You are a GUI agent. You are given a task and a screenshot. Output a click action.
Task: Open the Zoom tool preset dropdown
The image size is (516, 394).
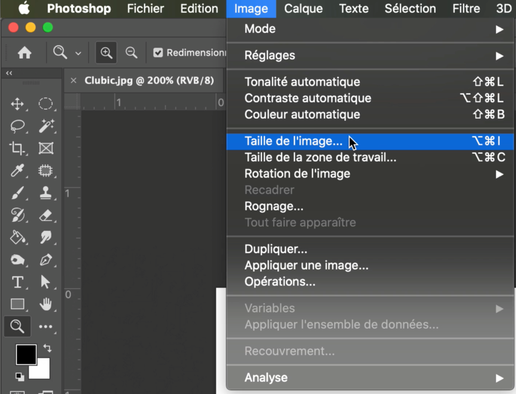pos(78,54)
